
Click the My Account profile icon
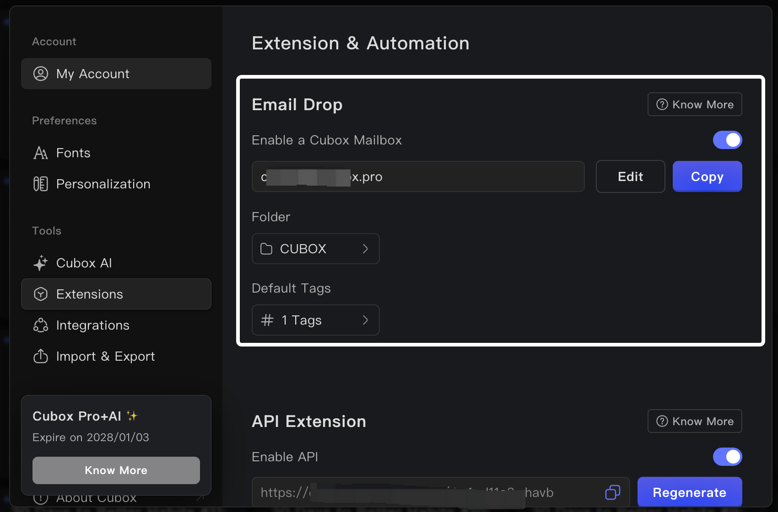[41, 74]
